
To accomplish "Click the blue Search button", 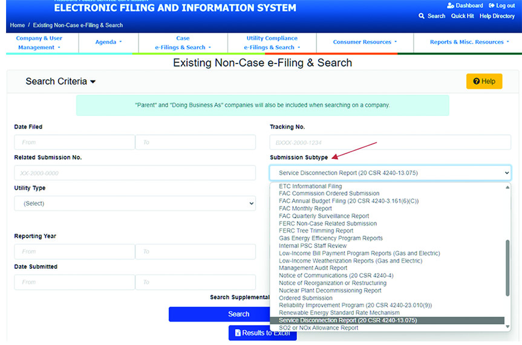I will 238,314.
